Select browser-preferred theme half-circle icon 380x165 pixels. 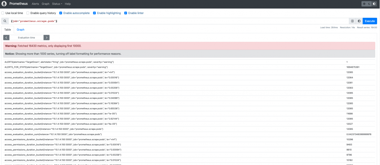374,4
